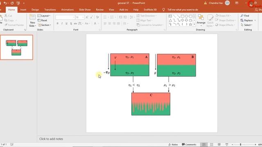The width and height of the screenshot is (262, 147).
Task: Switch to Slide Sorter view icon
Action: tap(212, 145)
